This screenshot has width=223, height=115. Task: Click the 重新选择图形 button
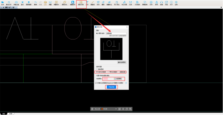122,62
